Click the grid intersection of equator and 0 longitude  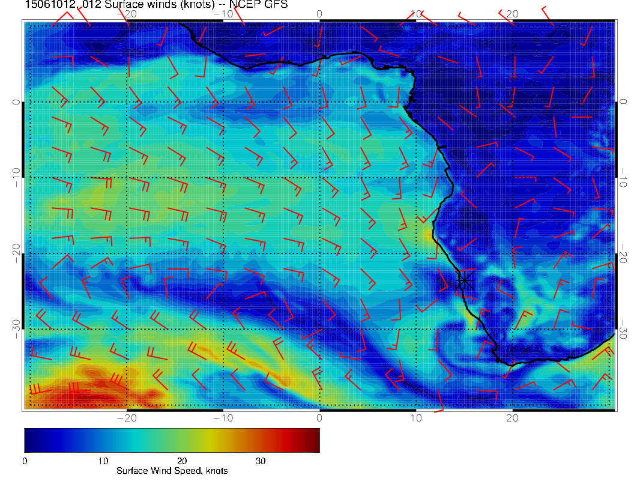tap(319, 102)
